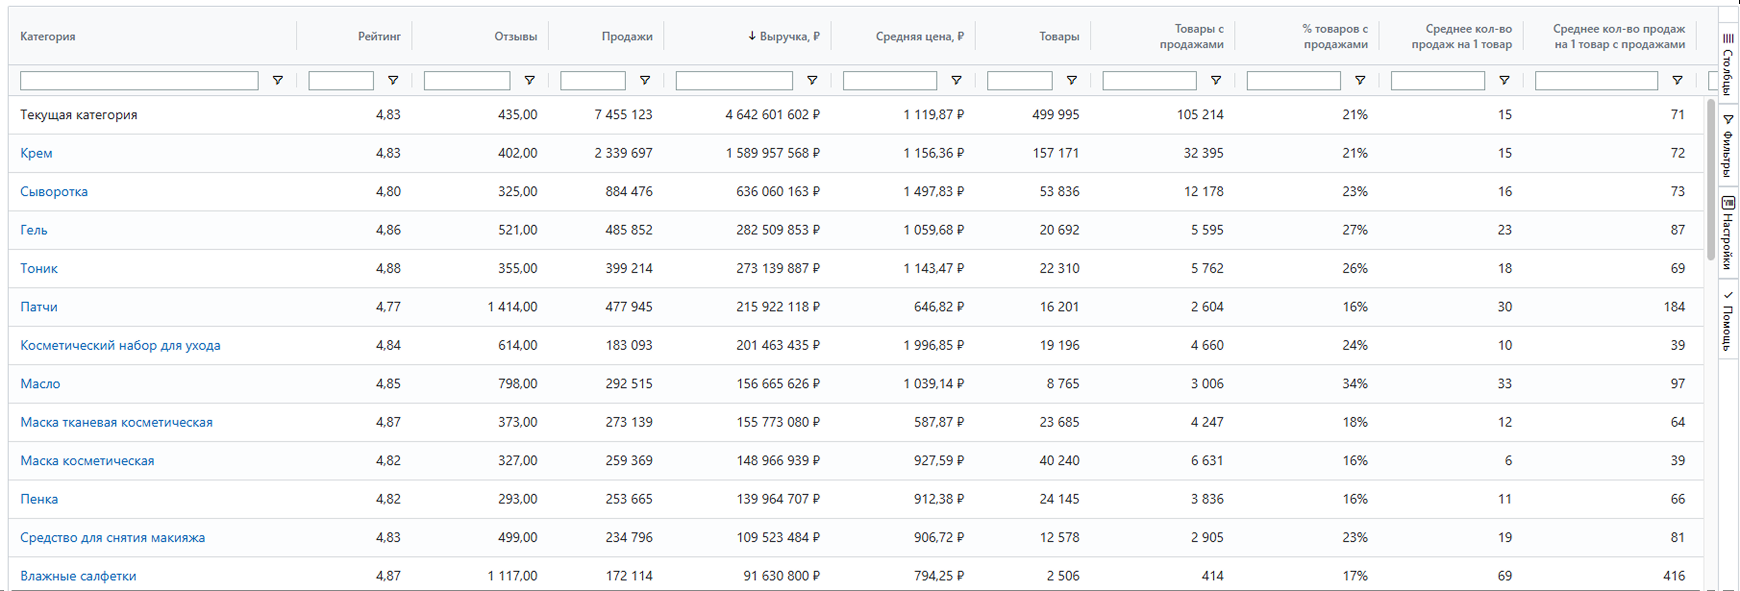
Task: Toggle sort on Выручка, ₽ header
Action: (x=783, y=37)
